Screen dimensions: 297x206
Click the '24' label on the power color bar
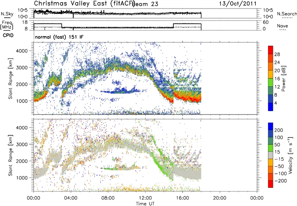point(277,62)
